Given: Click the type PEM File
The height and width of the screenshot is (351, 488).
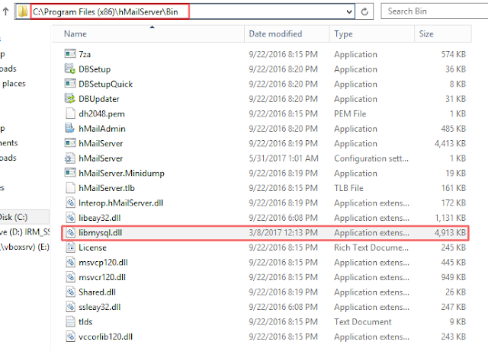Looking at the screenshot, I should click(350, 113).
